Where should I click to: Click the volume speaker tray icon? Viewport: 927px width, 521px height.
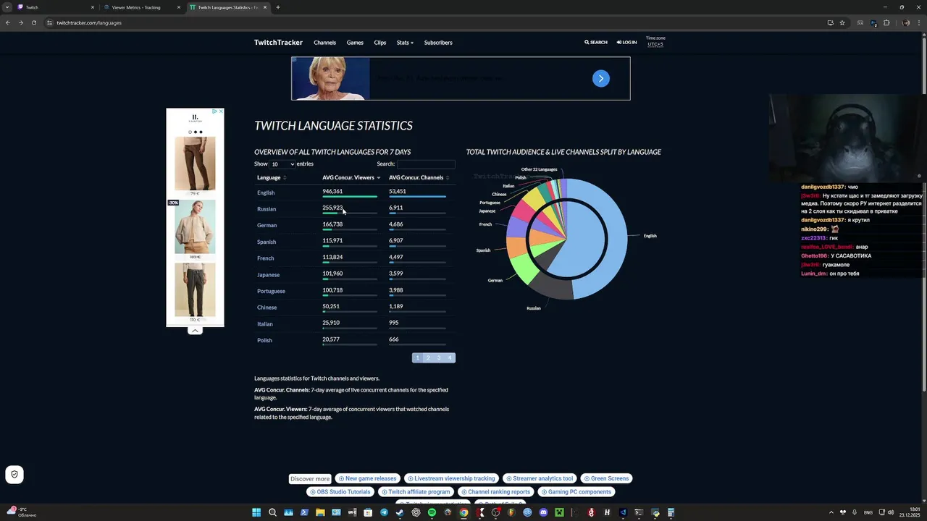891,512
